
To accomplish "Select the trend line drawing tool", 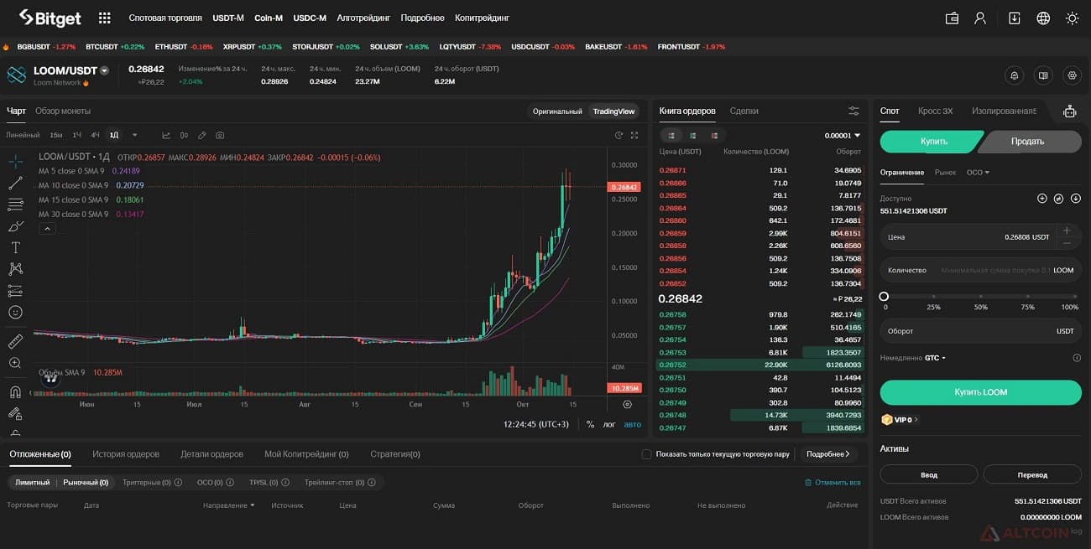I will 15,183.
